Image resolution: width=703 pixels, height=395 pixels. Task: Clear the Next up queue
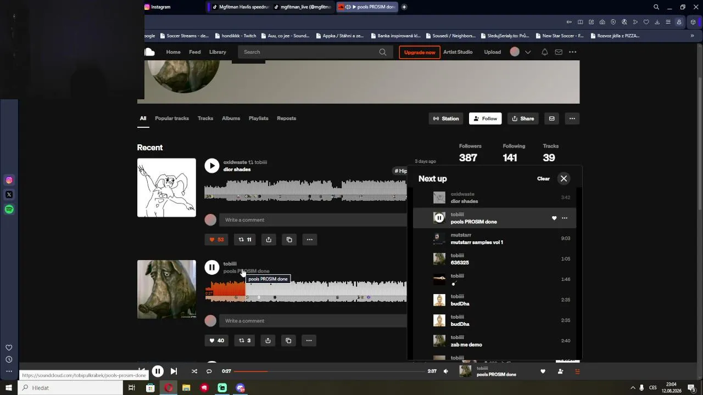point(543,179)
